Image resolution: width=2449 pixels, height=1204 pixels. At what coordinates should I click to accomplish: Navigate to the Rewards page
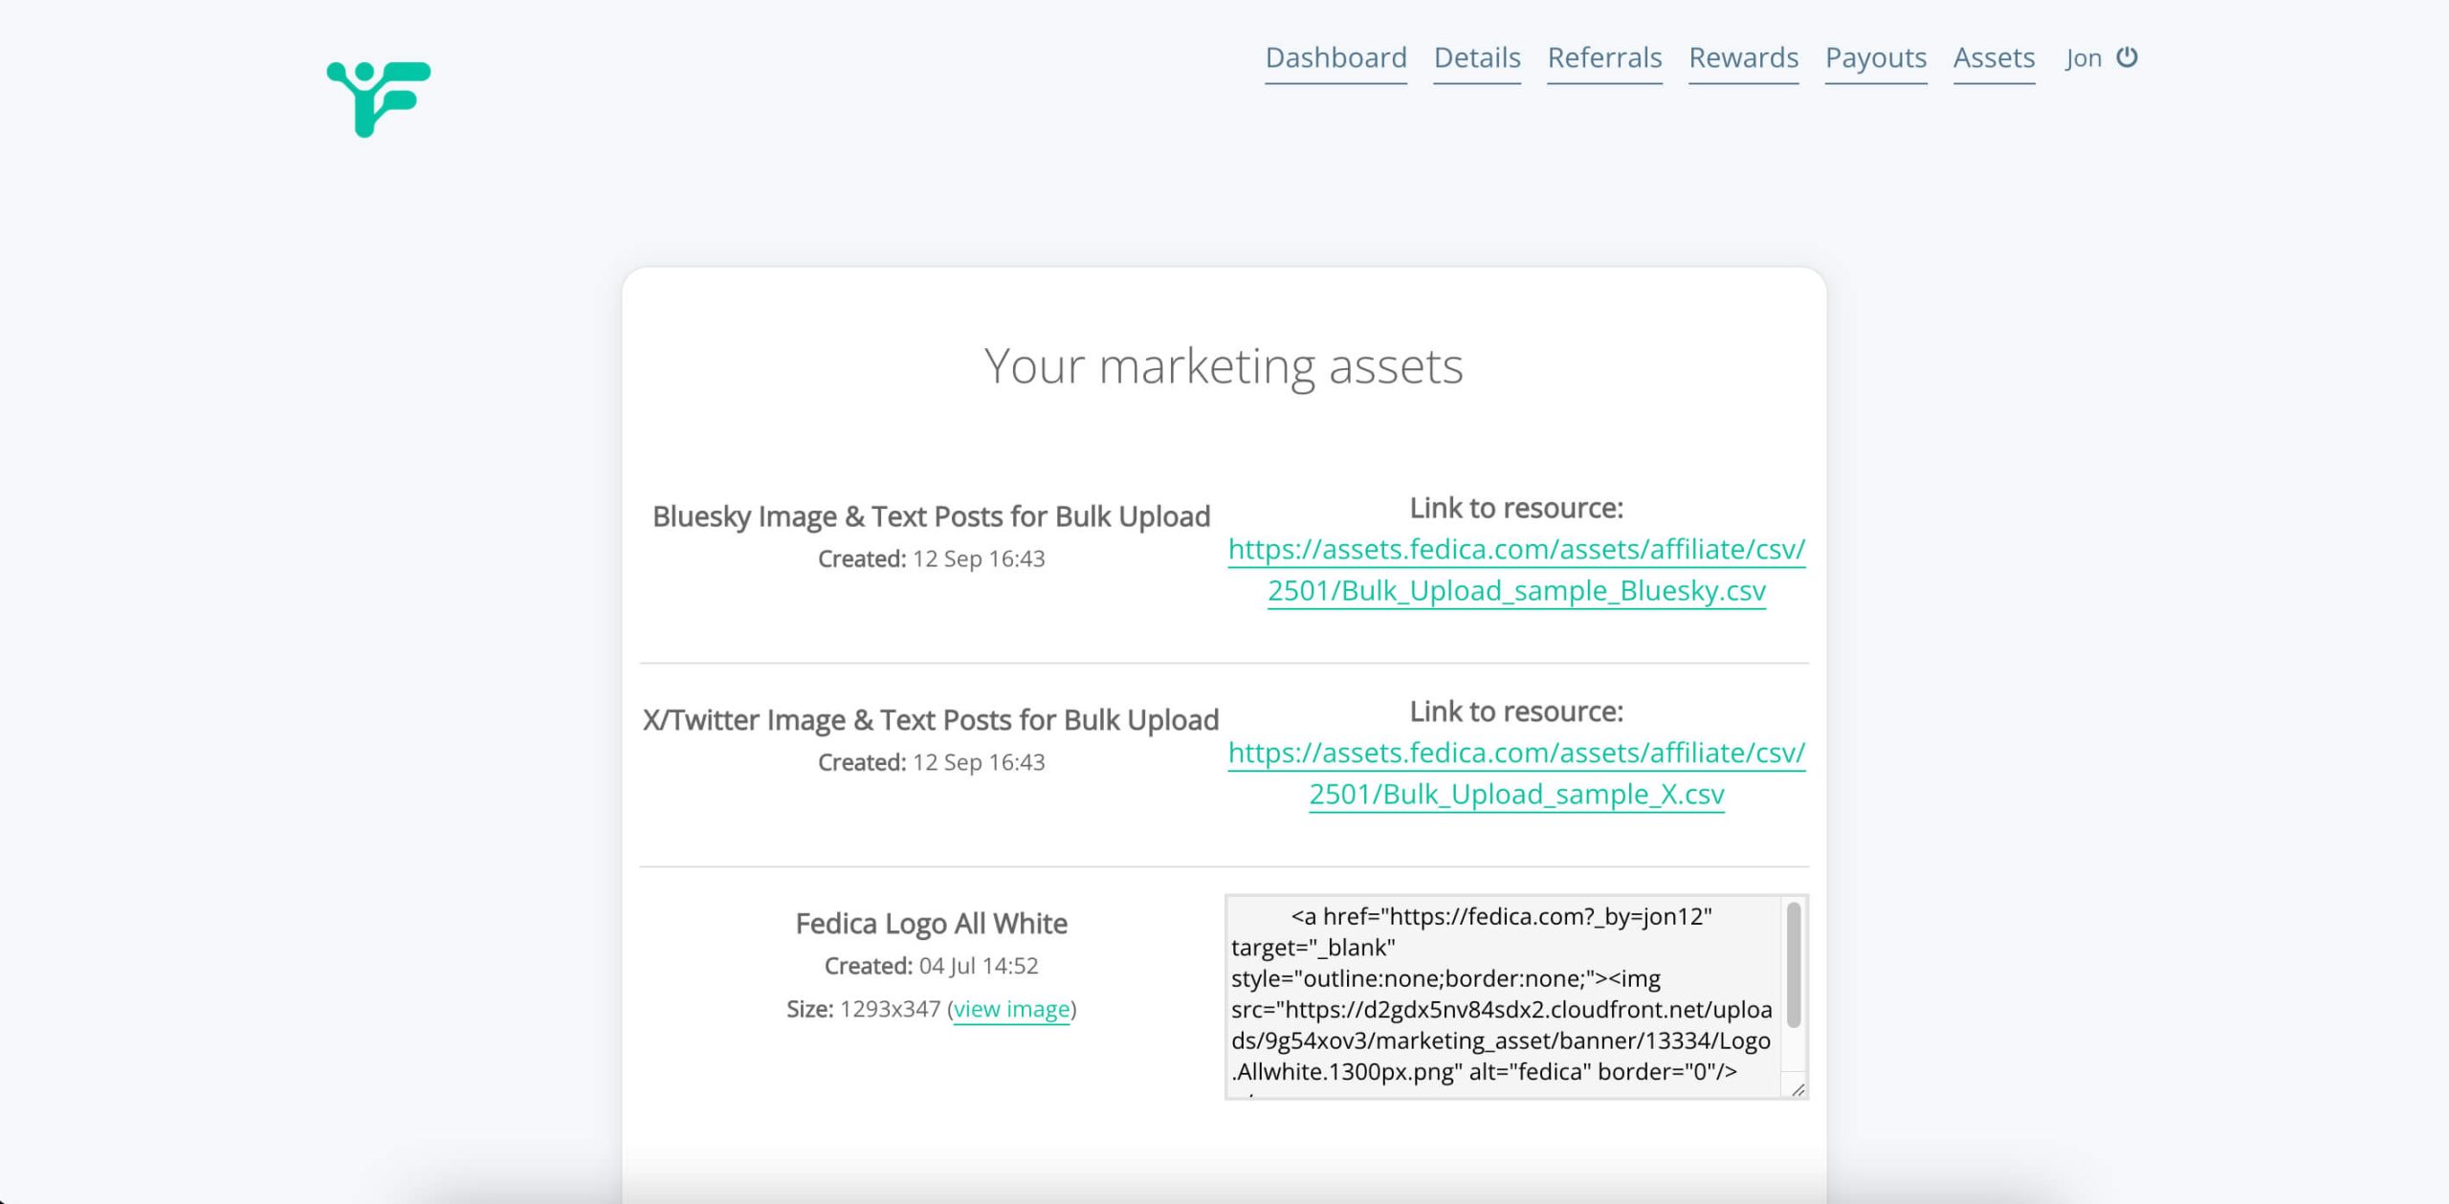coord(1743,57)
